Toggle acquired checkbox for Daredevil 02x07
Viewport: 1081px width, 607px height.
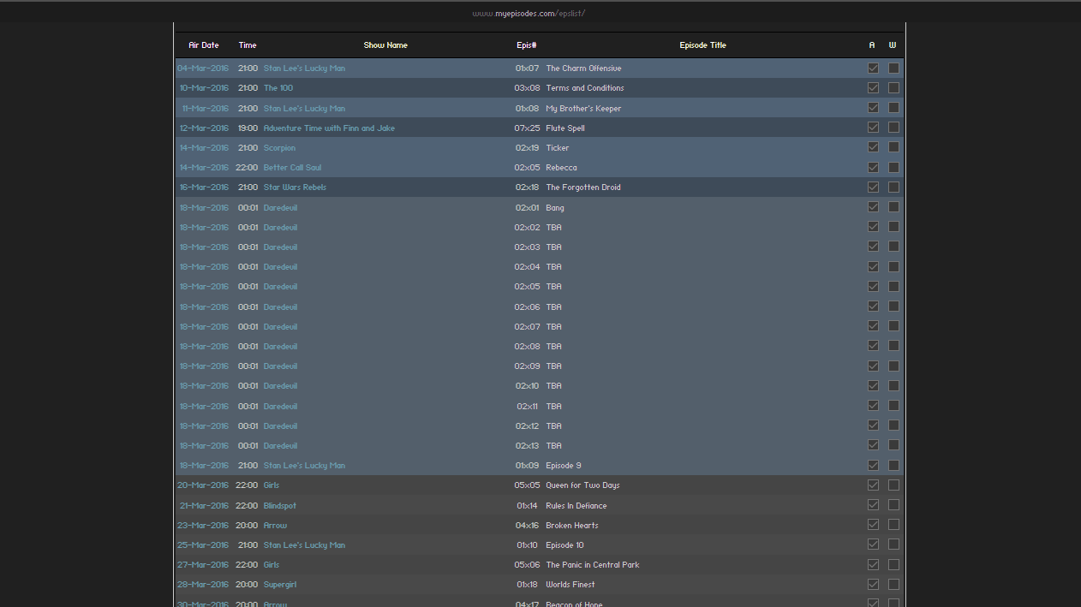point(873,326)
